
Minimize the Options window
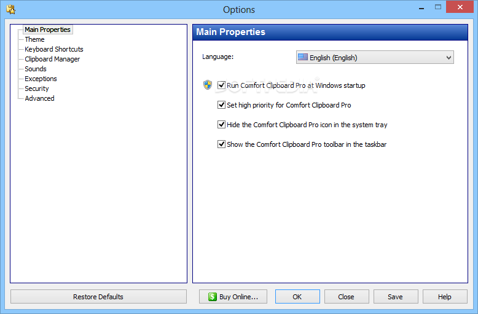pyautogui.click(x=421, y=7)
